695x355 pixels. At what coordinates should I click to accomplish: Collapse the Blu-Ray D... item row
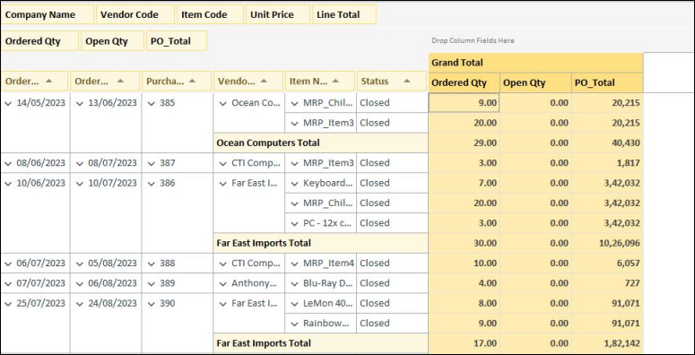[x=295, y=283]
